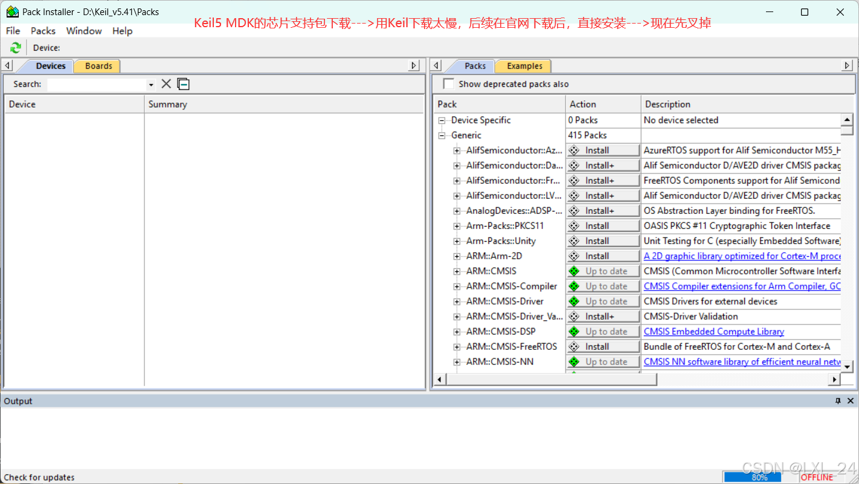Expand the ARM::CMSIS pack node
The image size is (859, 484).
coord(457,271)
